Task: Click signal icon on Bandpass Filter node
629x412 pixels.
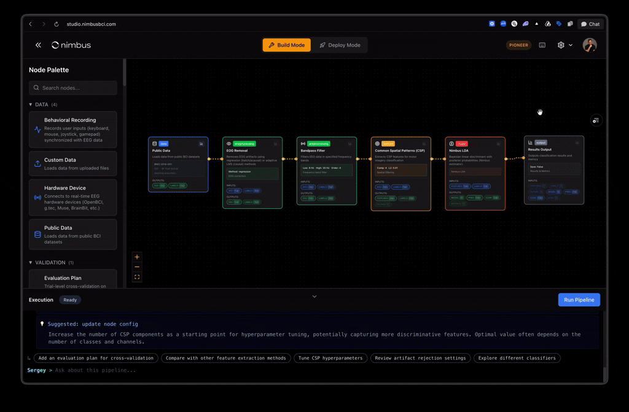Action: [x=303, y=144]
